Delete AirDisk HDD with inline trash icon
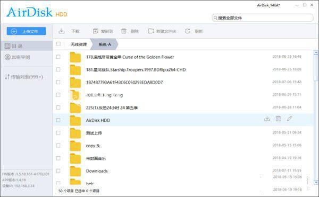Screen dimensions: 319x197 coord(278,119)
